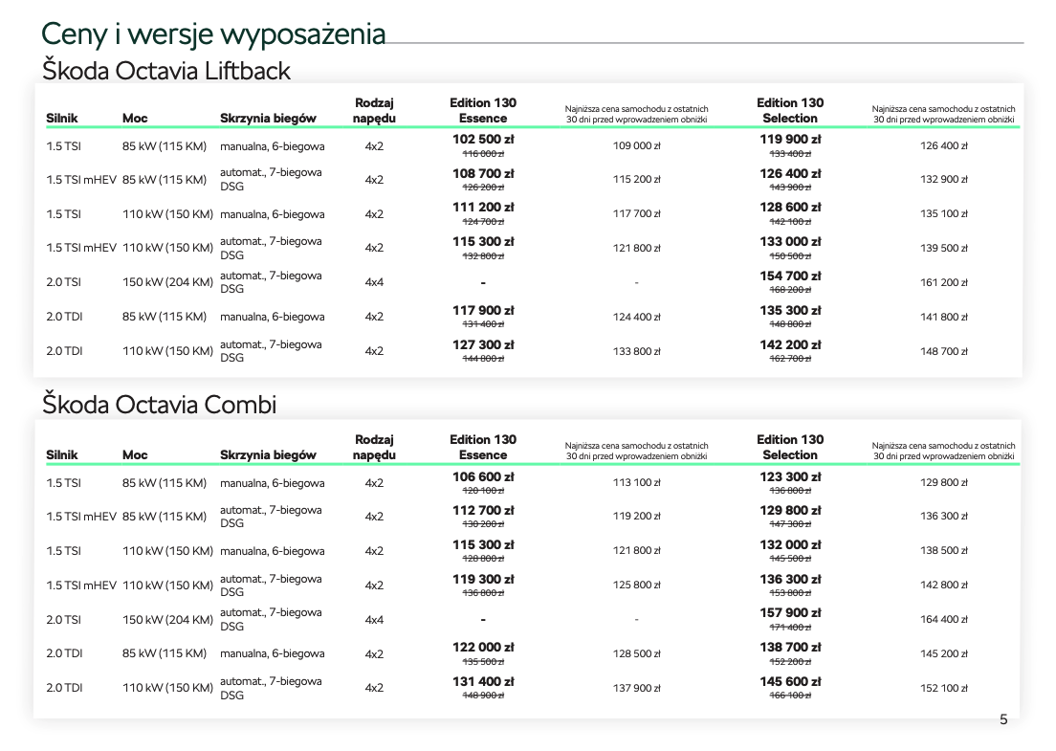The height and width of the screenshot is (751, 1056).
Task: Click the "Ceny i wersje wyposażenia" page title
Action: (x=213, y=33)
